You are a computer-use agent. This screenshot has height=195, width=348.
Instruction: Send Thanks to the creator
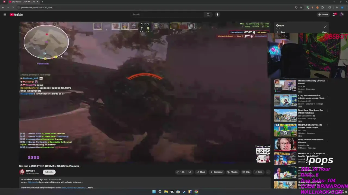click(x=232, y=172)
